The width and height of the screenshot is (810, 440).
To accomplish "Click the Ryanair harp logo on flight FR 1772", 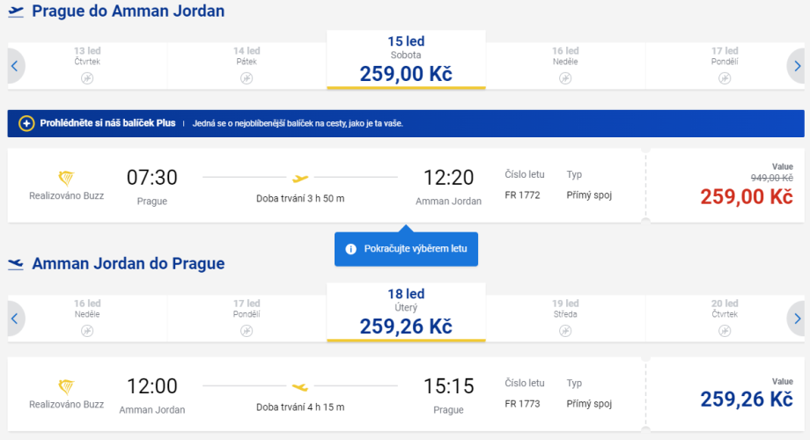I will click(x=66, y=179).
